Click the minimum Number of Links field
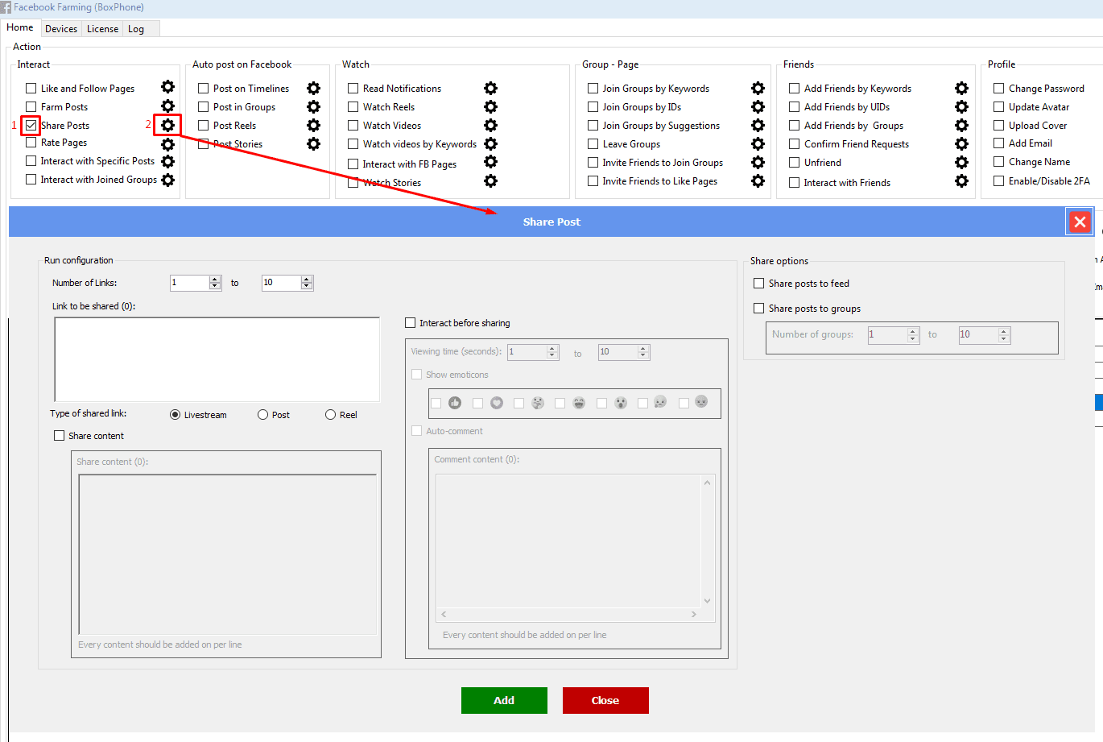The image size is (1103, 742). click(x=190, y=282)
